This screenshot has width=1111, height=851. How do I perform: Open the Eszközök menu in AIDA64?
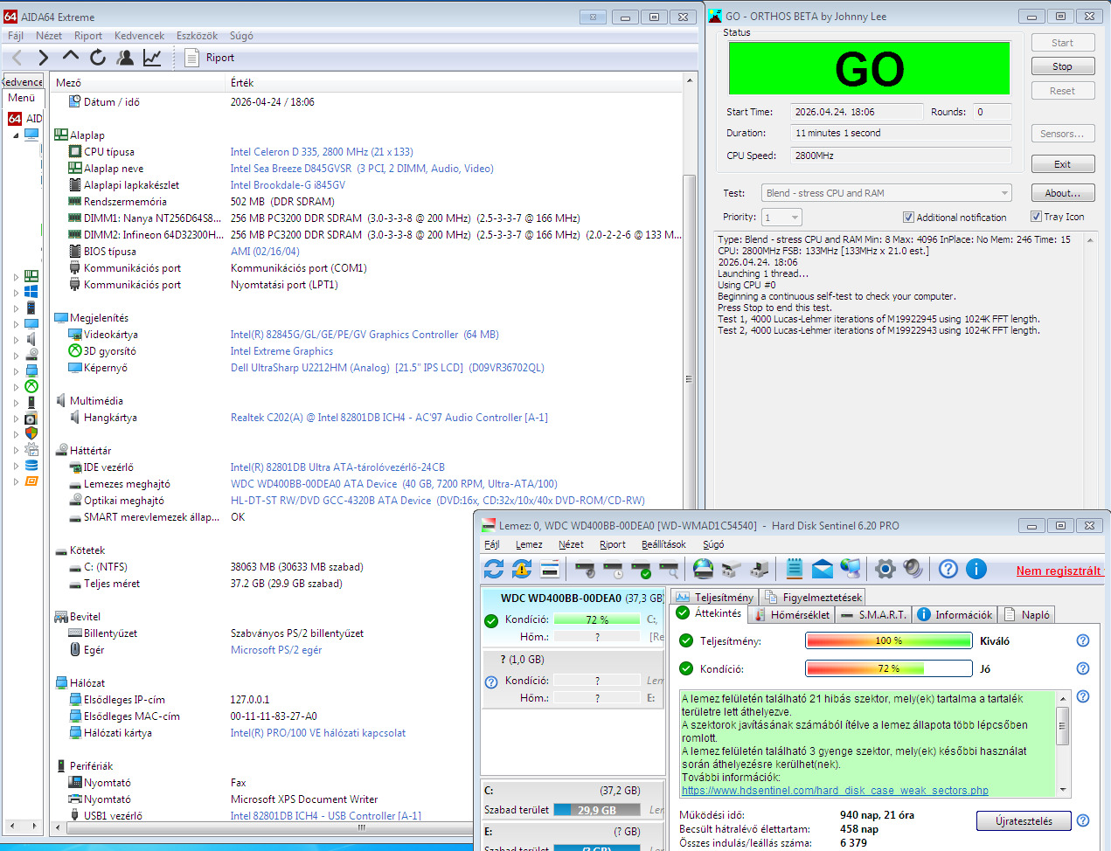click(x=197, y=36)
